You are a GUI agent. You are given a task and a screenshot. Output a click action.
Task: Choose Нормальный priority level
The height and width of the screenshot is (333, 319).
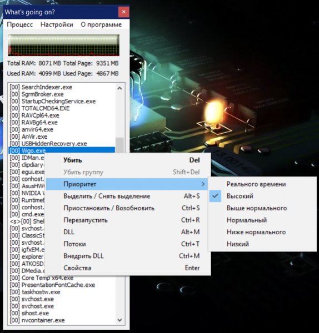coord(247,220)
